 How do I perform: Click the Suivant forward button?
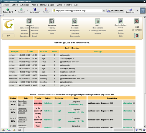pos(22,11)
